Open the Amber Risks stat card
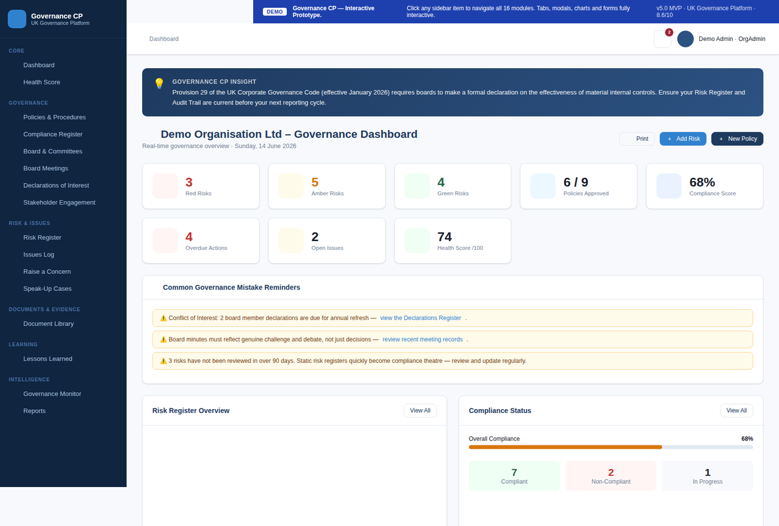Screen dimensions: 779x526 point(327,186)
